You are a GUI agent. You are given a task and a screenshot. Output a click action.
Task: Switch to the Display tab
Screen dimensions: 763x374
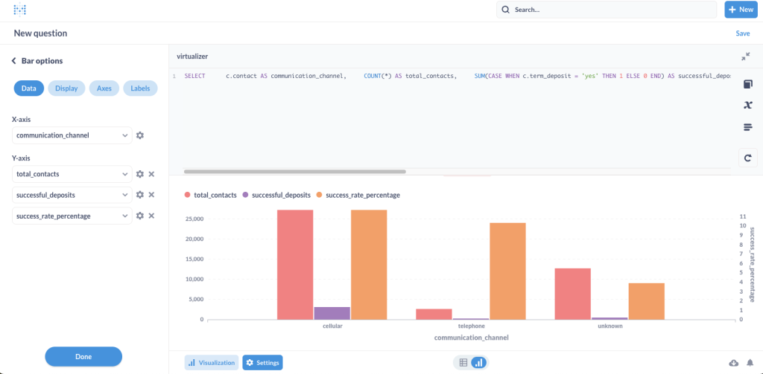[66, 88]
